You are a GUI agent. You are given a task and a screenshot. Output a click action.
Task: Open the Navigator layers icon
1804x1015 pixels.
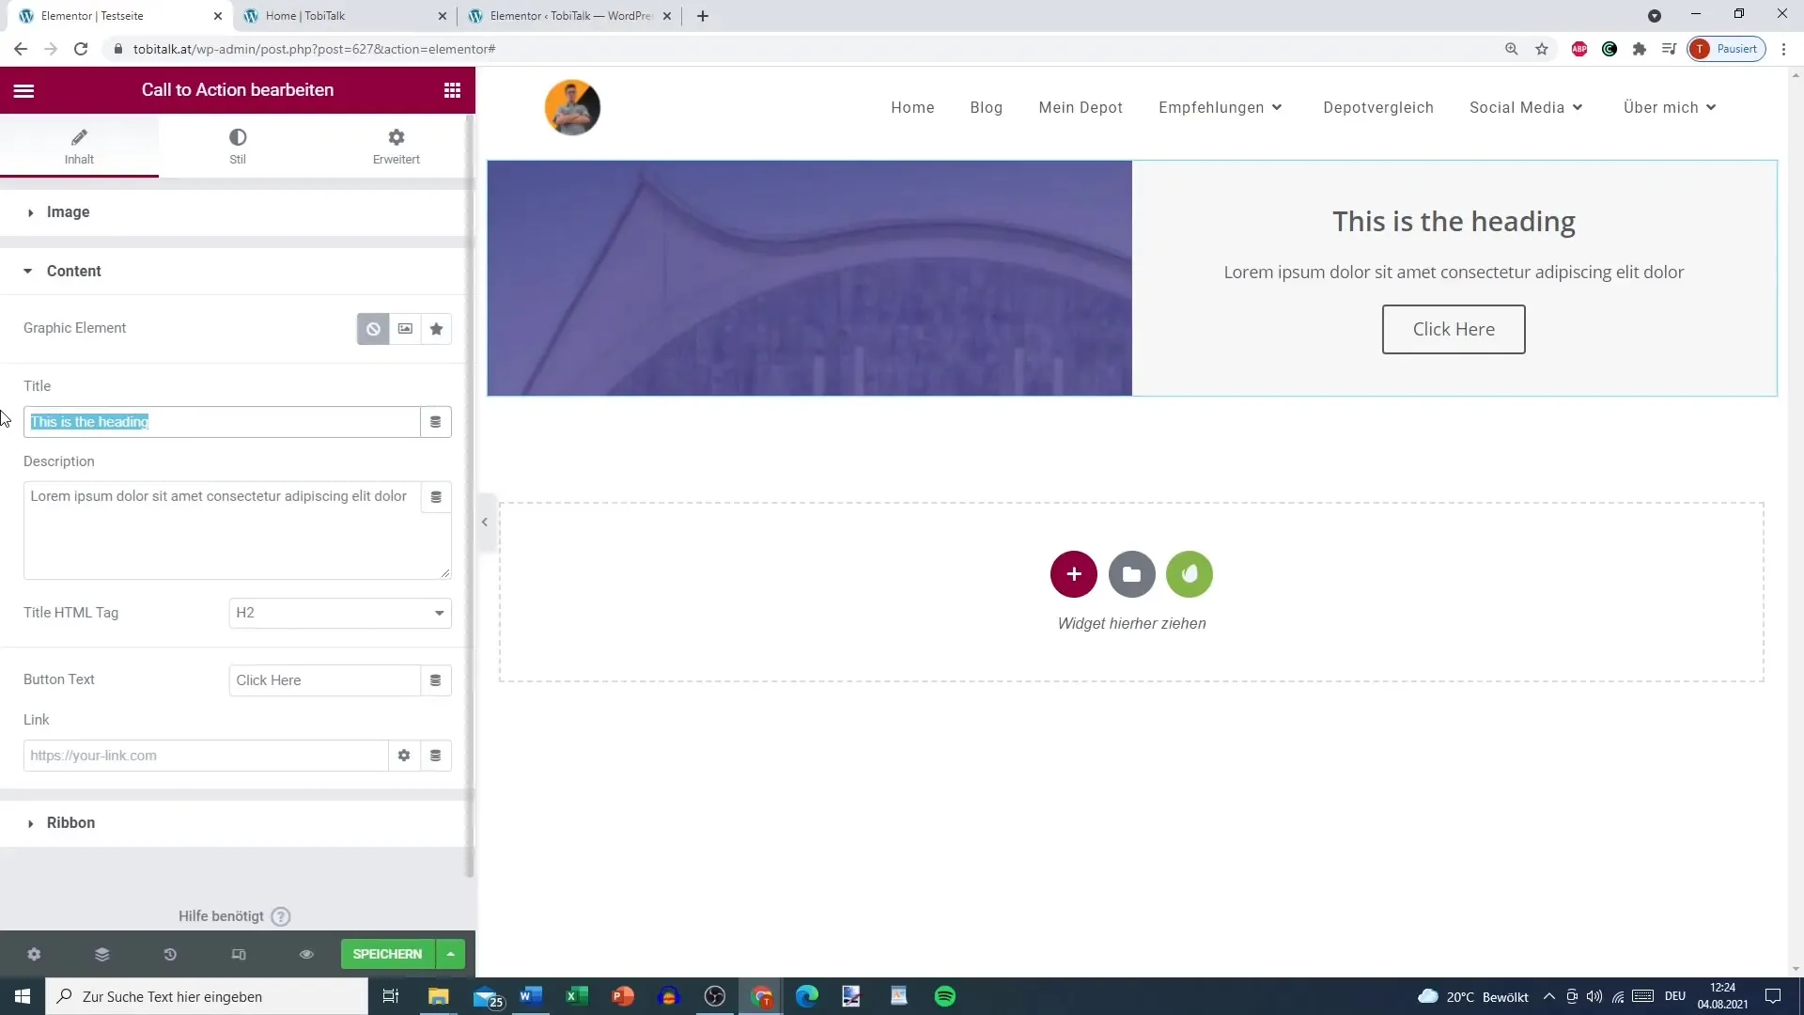point(102,954)
